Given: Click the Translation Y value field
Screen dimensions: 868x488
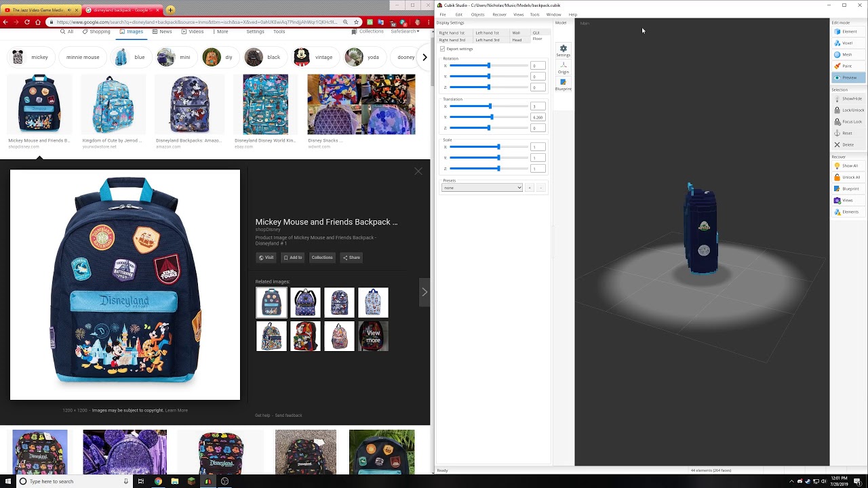Looking at the screenshot, I should (x=538, y=117).
